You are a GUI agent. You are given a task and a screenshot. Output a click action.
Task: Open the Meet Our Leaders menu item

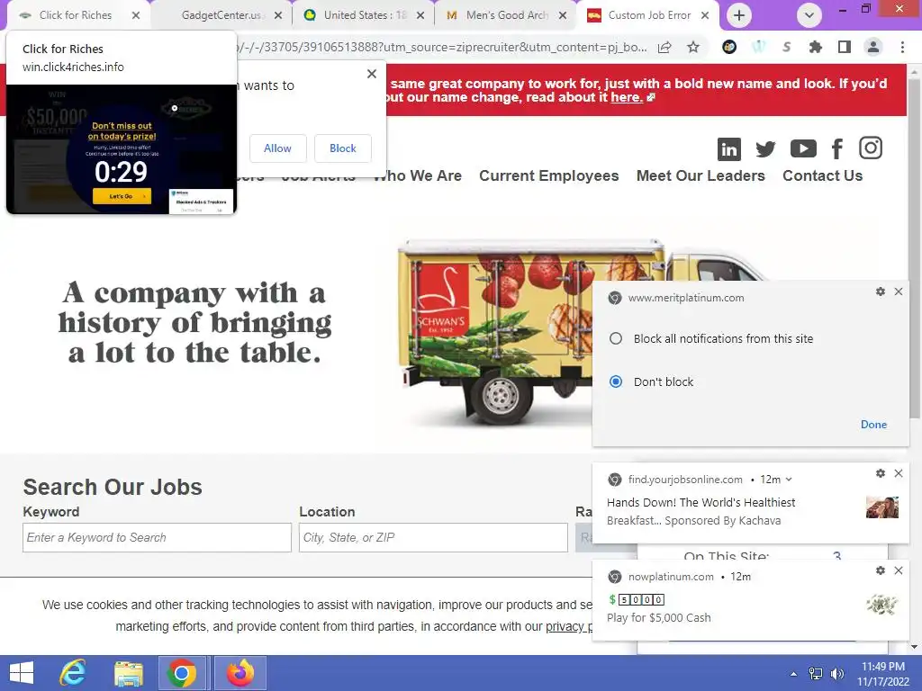[x=701, y=175]
